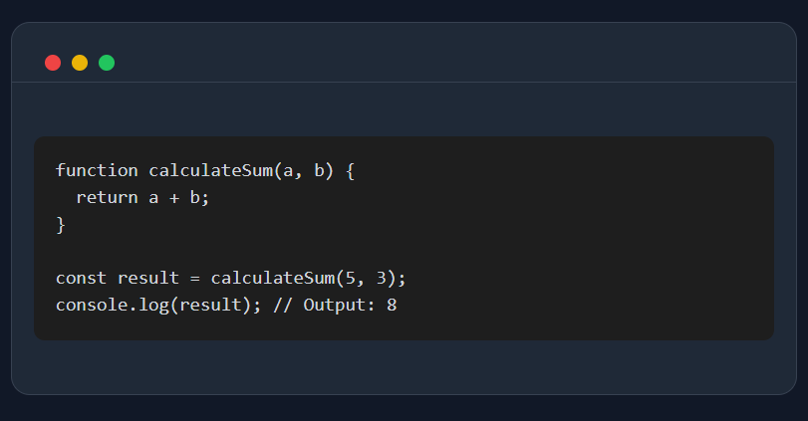Click the yellow minimize dot

click(x=80, y=63)
